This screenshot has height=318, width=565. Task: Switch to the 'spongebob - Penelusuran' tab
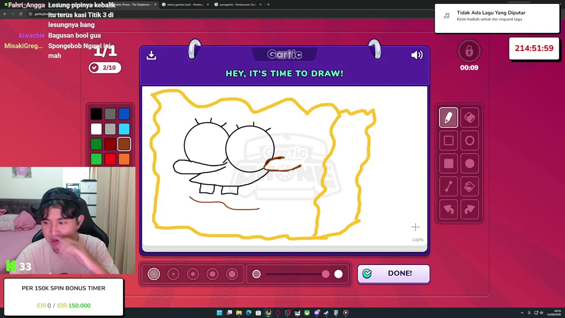pyautogui.click(x=237, y=4)
